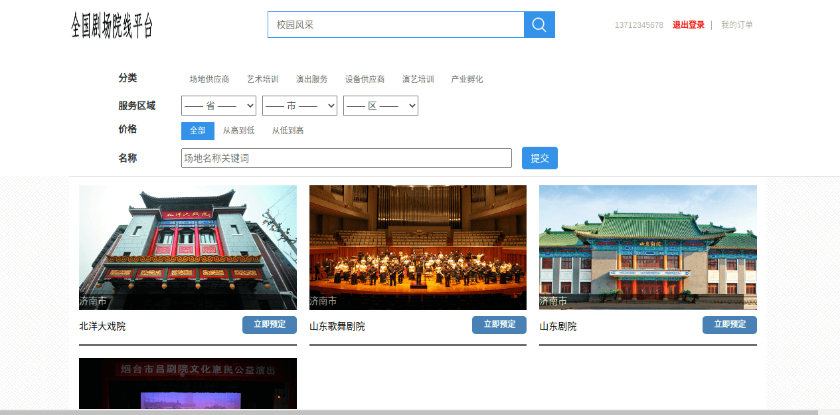Click the 山东剧院 venue name
Viewport: 840px width, 415px height.
558,326
